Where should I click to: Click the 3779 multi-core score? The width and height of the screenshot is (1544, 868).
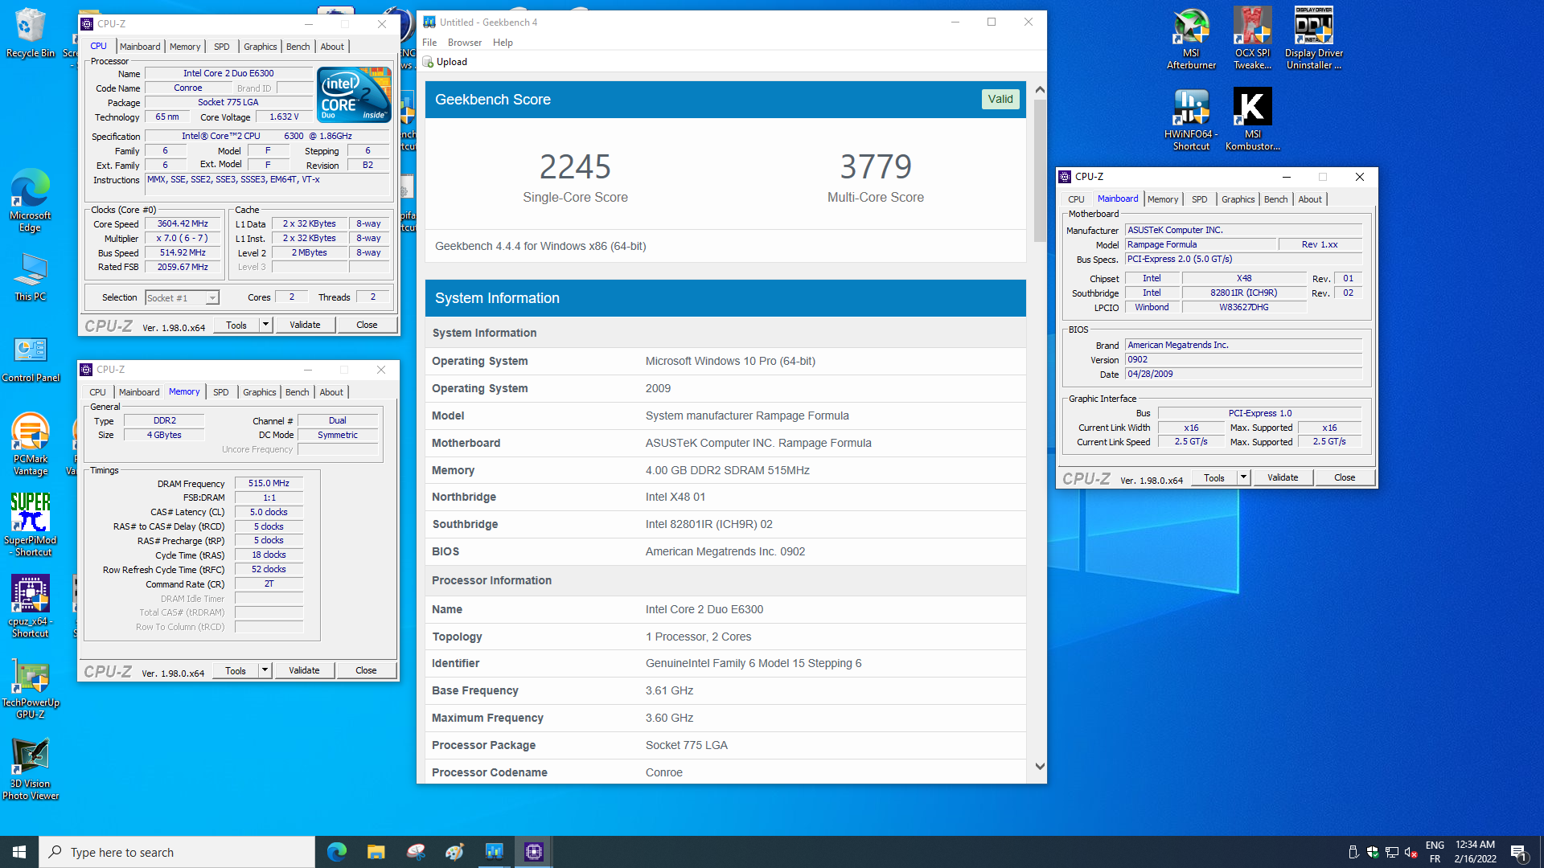point(876,166)
